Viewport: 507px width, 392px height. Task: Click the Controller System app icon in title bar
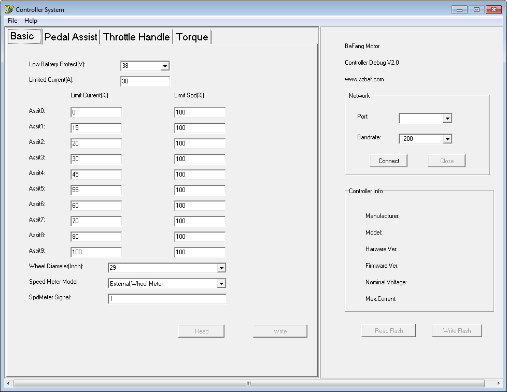click(x=9, y=9)
